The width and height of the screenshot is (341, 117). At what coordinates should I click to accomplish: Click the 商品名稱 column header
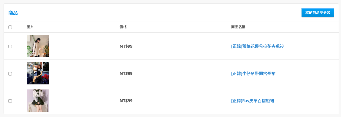tap(238, 27)
